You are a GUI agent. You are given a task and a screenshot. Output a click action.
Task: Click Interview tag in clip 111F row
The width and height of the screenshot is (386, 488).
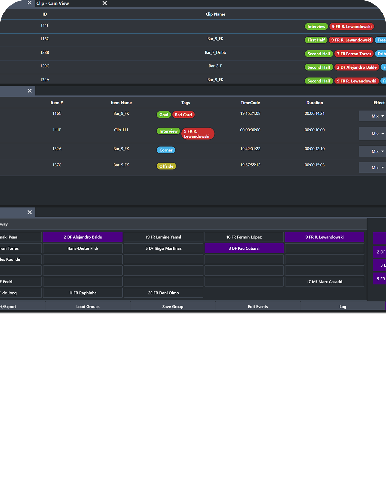tap(316, 27)
